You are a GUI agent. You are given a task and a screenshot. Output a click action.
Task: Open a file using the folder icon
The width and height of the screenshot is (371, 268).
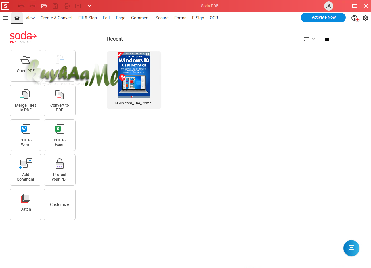pyautogui.click(x=44, y=6)
